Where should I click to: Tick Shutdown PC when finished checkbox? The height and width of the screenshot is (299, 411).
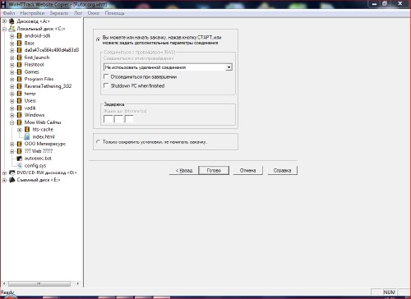coord(106,85)
